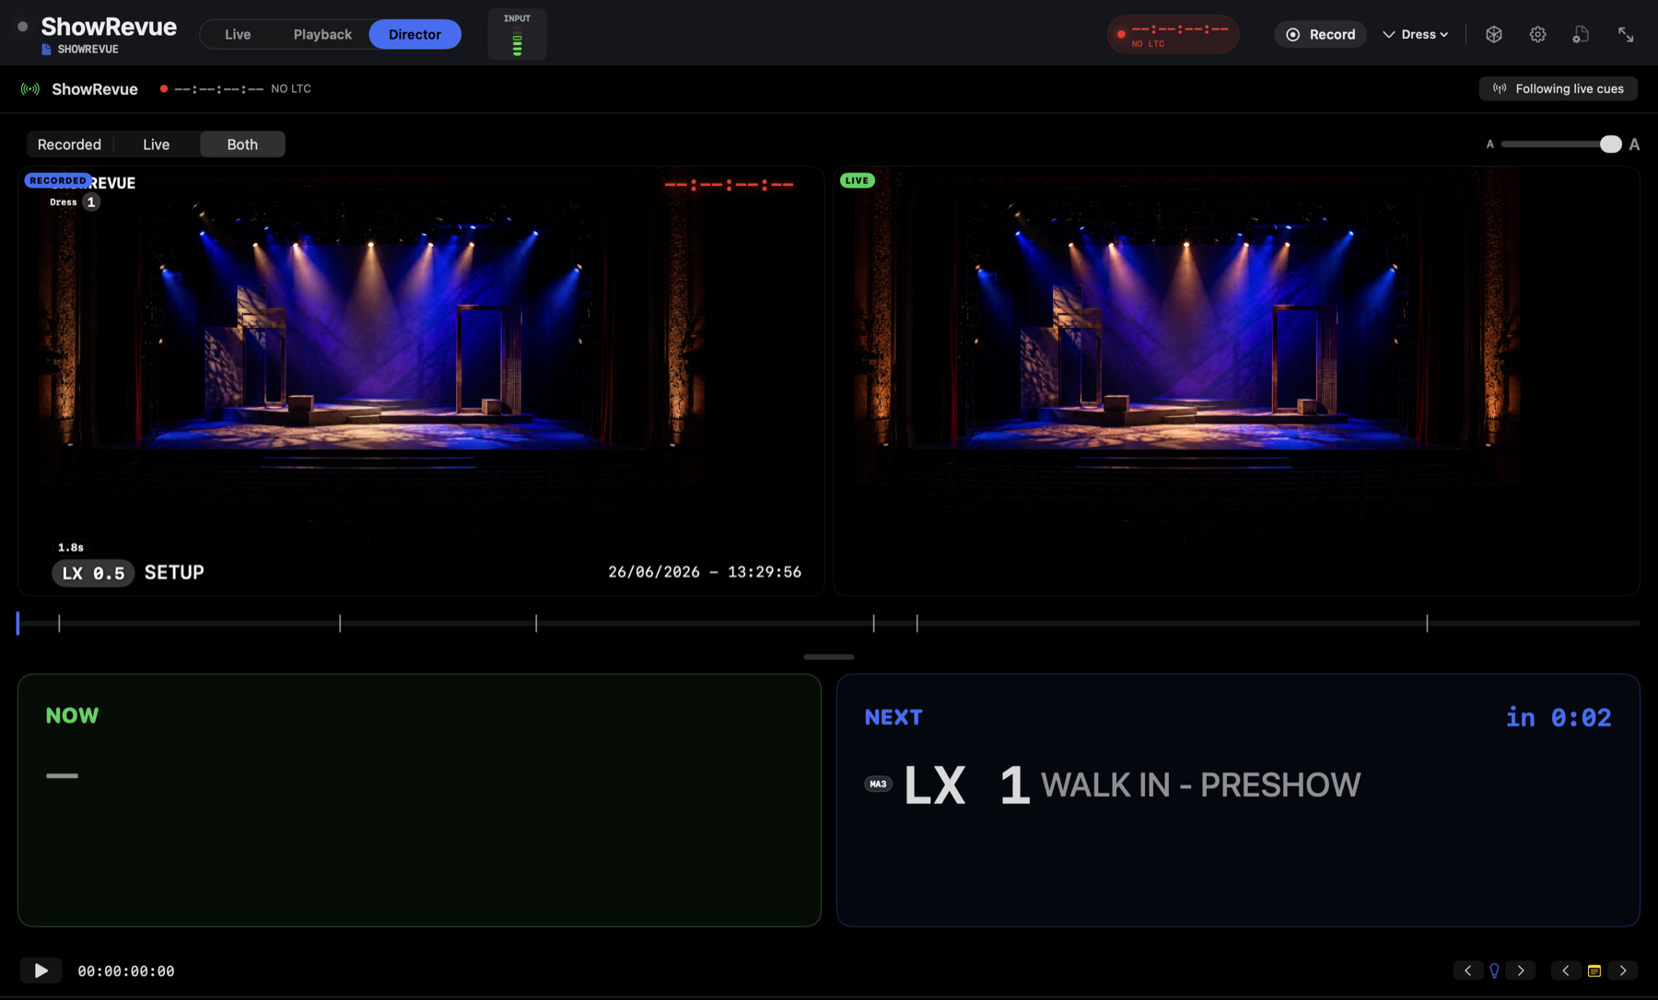Open the NOW cue panel
Image resolution: width=1658 pixels, height=1000 pixels.
coord(419,800)
